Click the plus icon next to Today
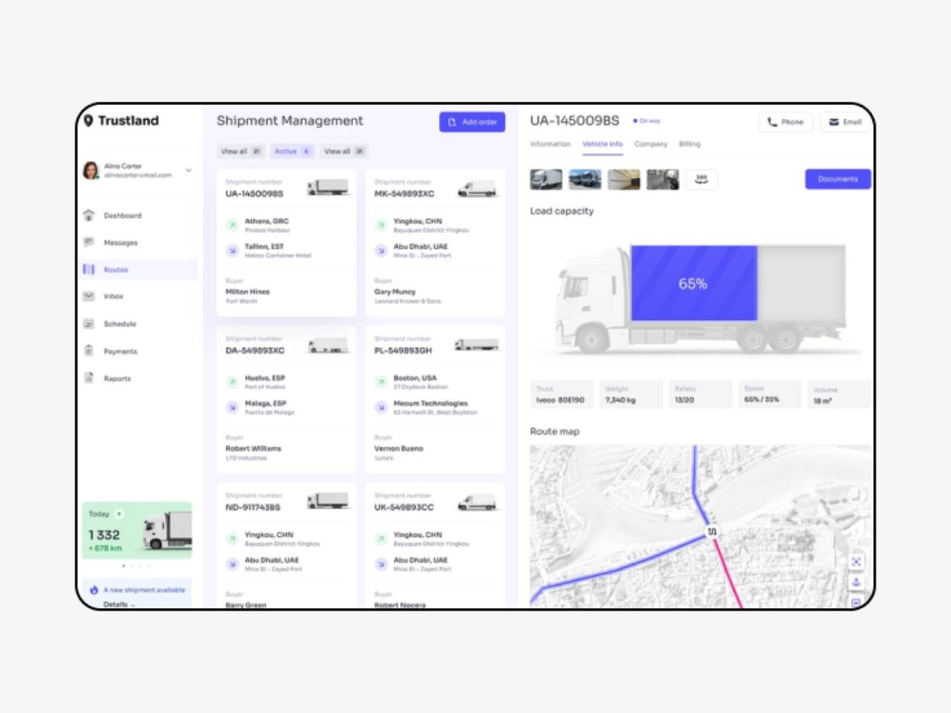Viewport: 951px width, 713px height. pos(119,514)
